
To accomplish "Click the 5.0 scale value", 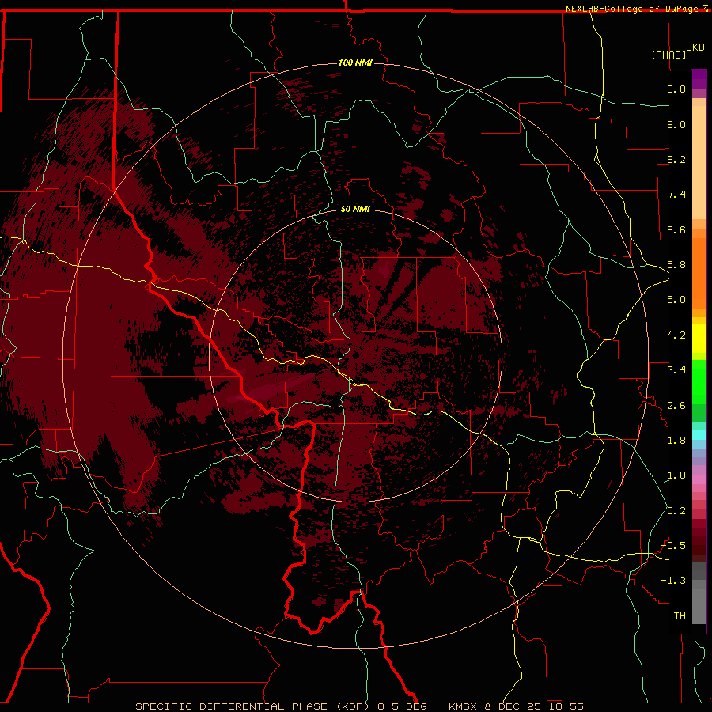I will coord(676,300).
